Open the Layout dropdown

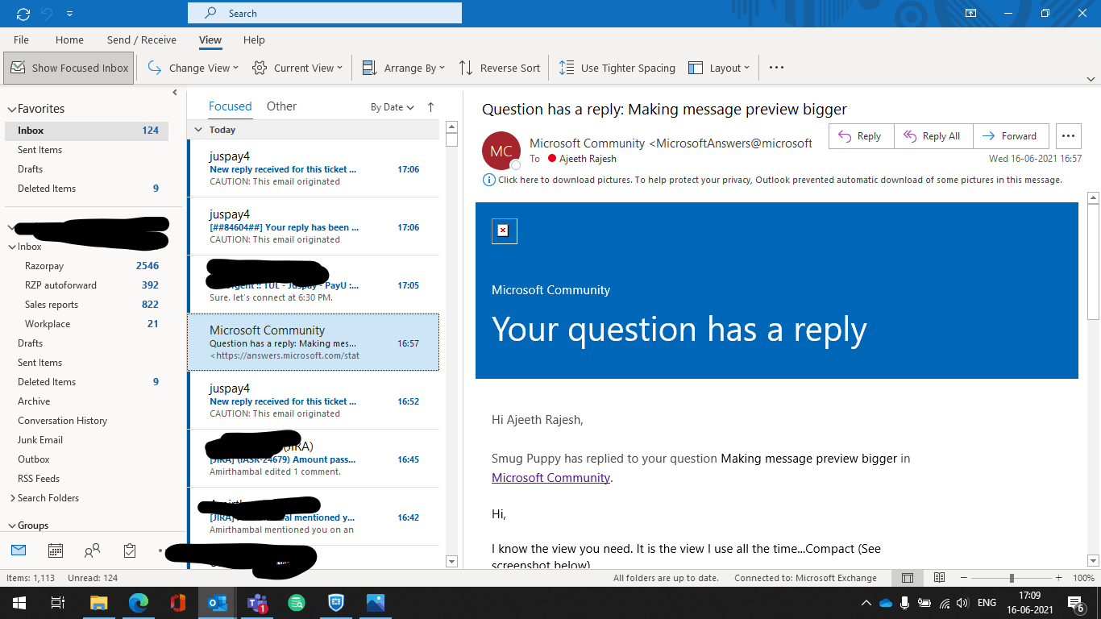(718, 69)
